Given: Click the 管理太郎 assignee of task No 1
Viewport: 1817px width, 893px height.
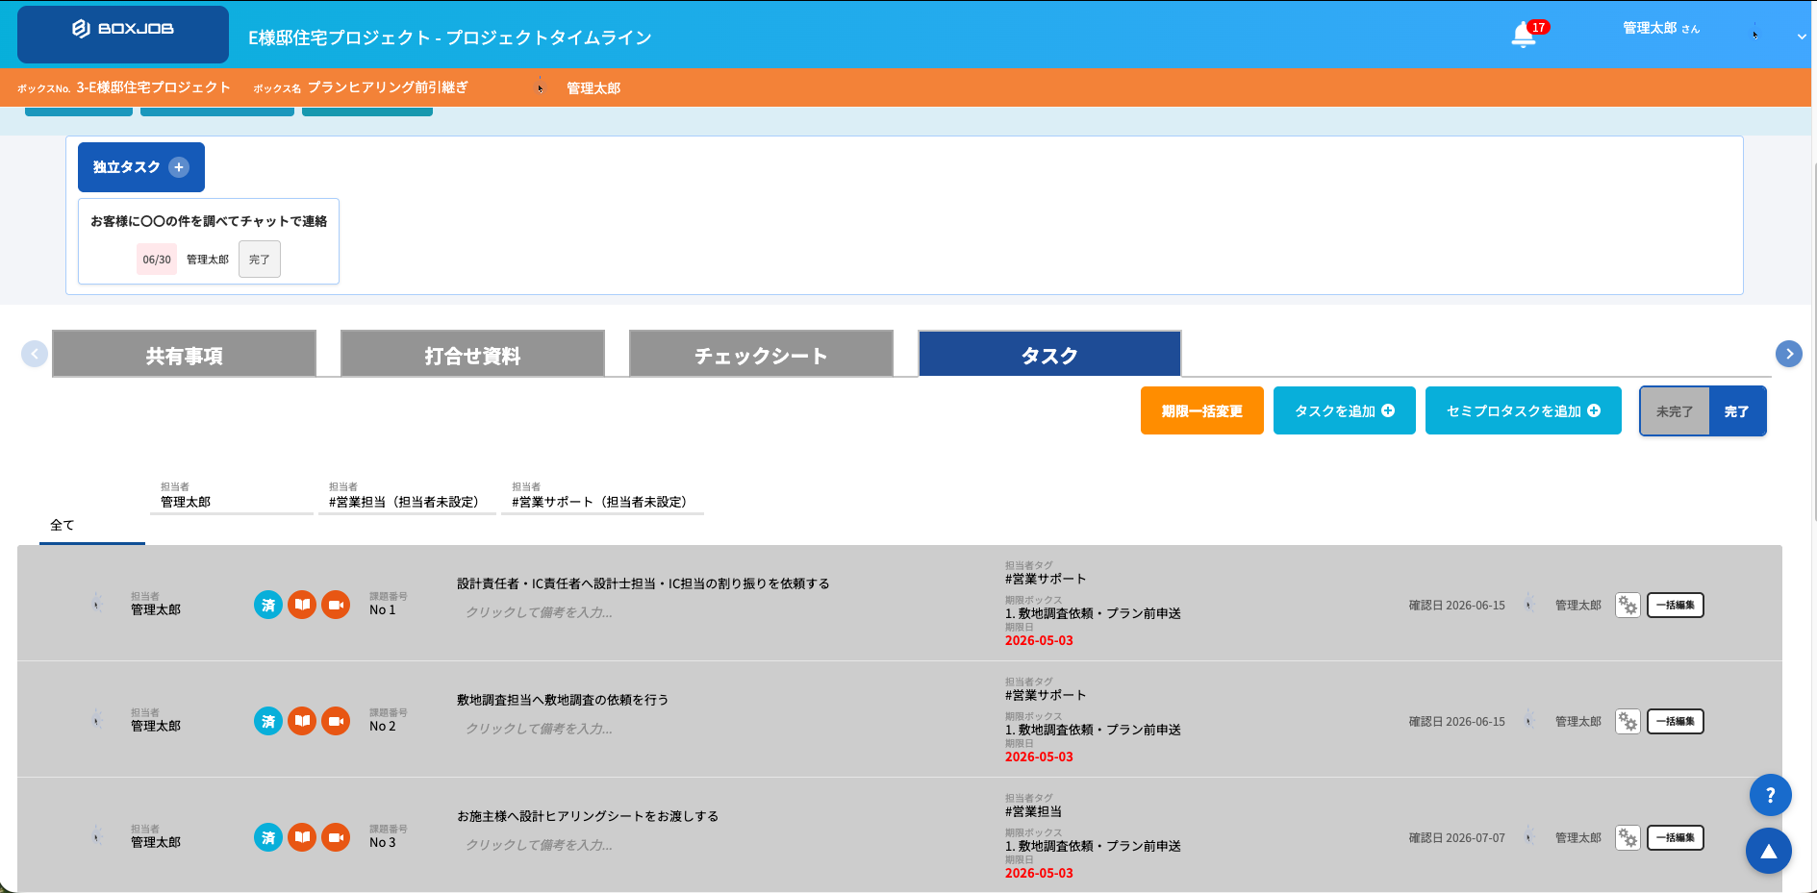Looking at the screenshot, I should point(156,609).
